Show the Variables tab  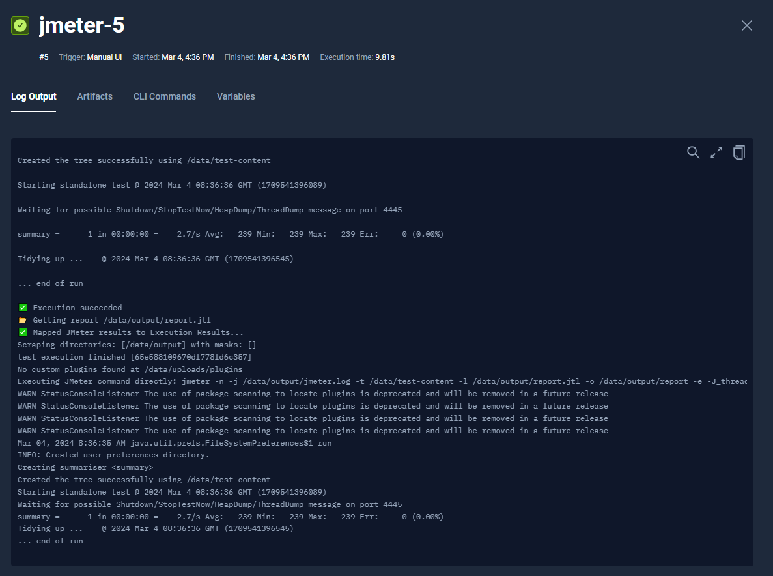(x=235, y=96)
